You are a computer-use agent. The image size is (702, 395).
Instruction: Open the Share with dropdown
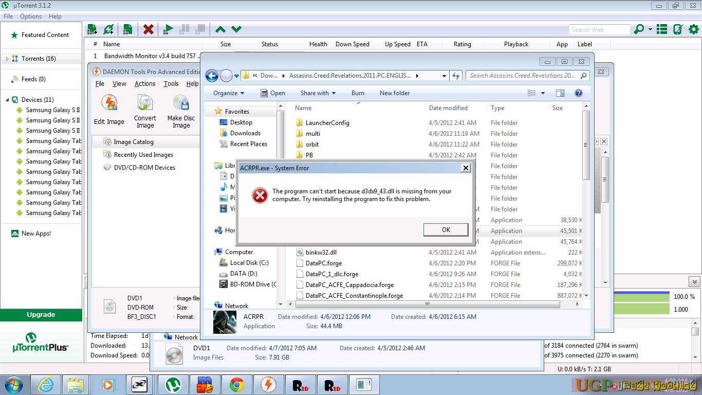pyautogui.click(x=318, y=93)
